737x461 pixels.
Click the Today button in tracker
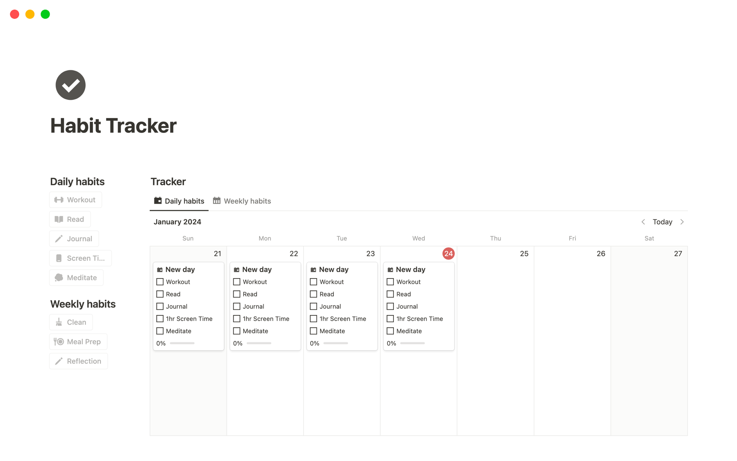[x=663, y=221]
